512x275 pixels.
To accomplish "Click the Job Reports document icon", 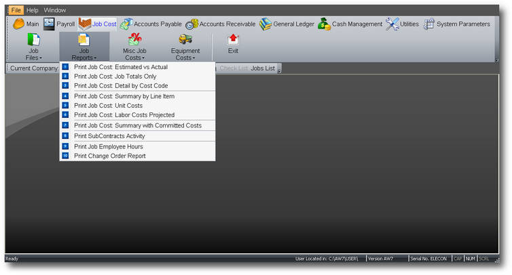I will [84, 40].
